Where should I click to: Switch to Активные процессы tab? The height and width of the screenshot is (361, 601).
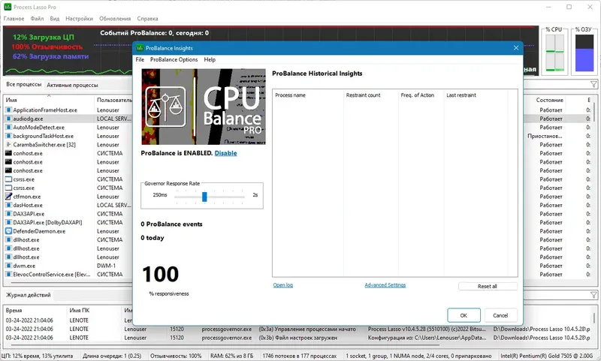tap(72, 85)
